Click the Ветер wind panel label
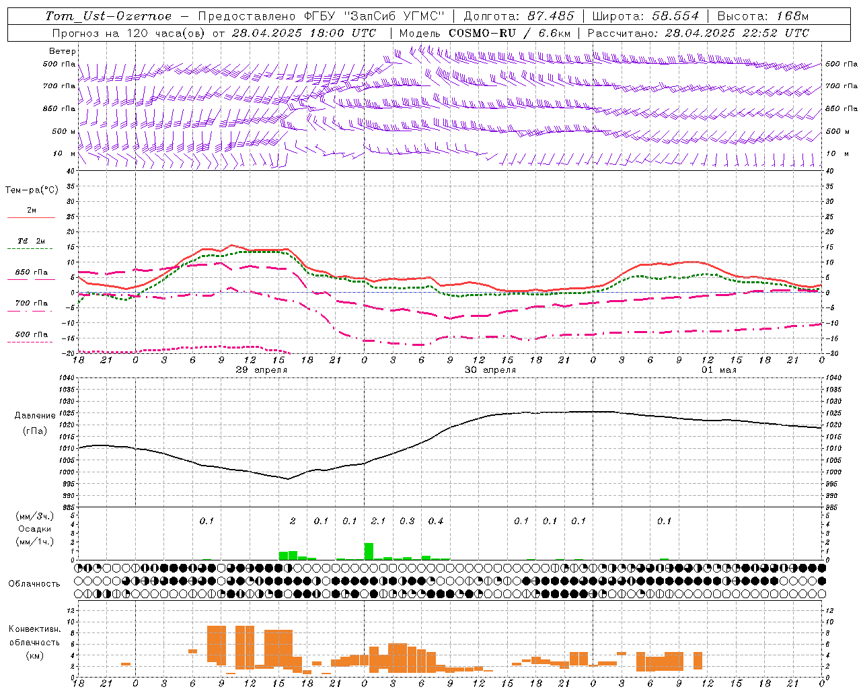 pyautogui.click(x=63, y=51)
